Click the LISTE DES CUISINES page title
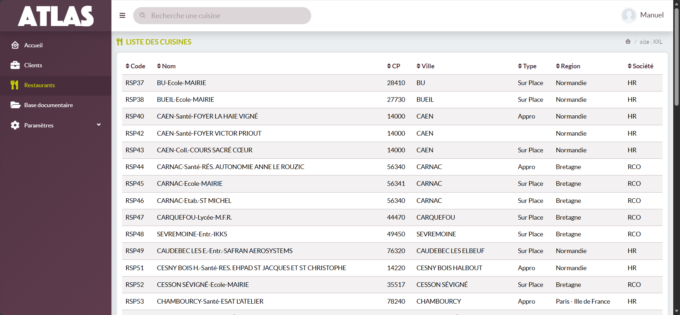680x315 pixels. [159, 42]
